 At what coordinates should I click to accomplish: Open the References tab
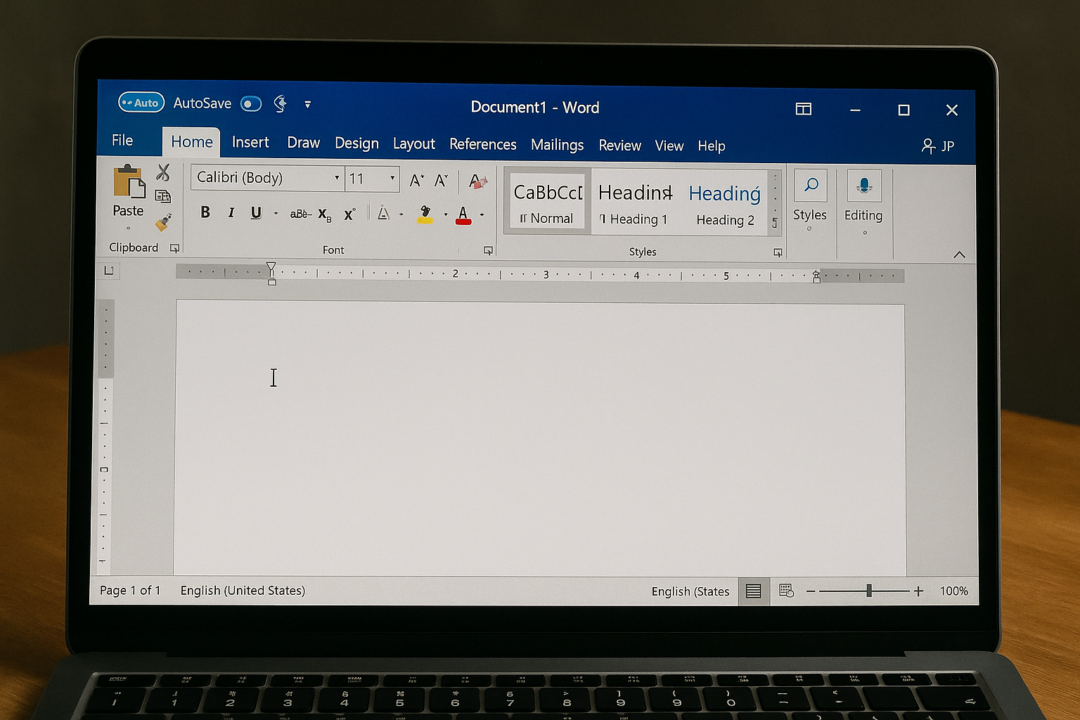[x=483, y=144]
